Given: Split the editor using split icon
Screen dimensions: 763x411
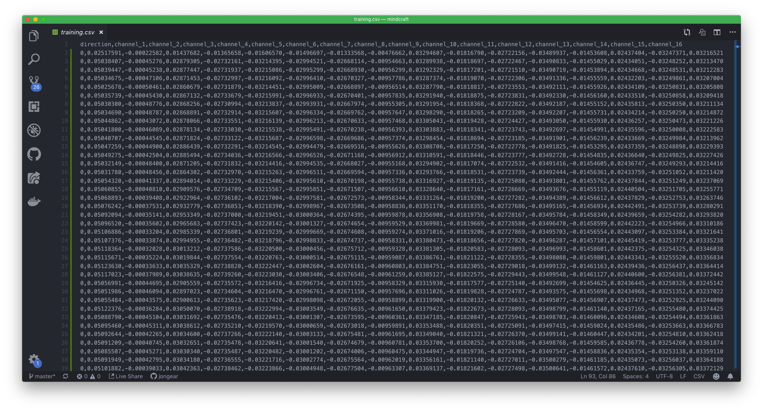Looking at the screenshot, I should [717, 32].
